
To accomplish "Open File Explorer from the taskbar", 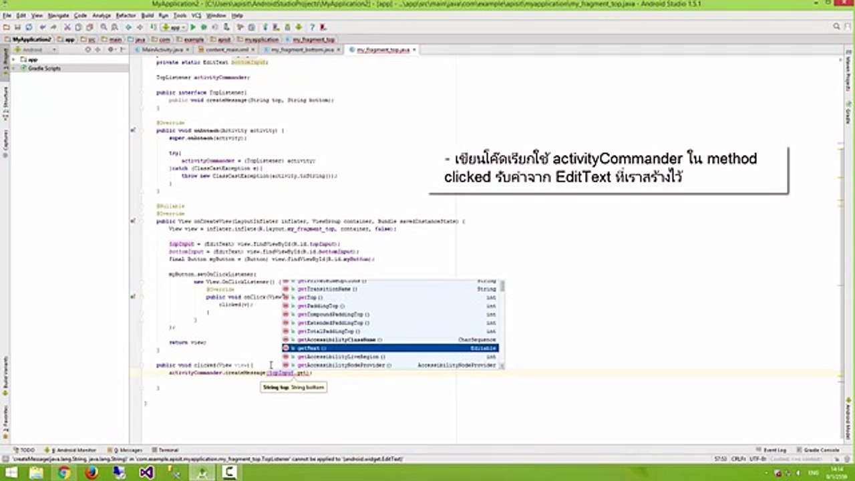I will (37, 473).
